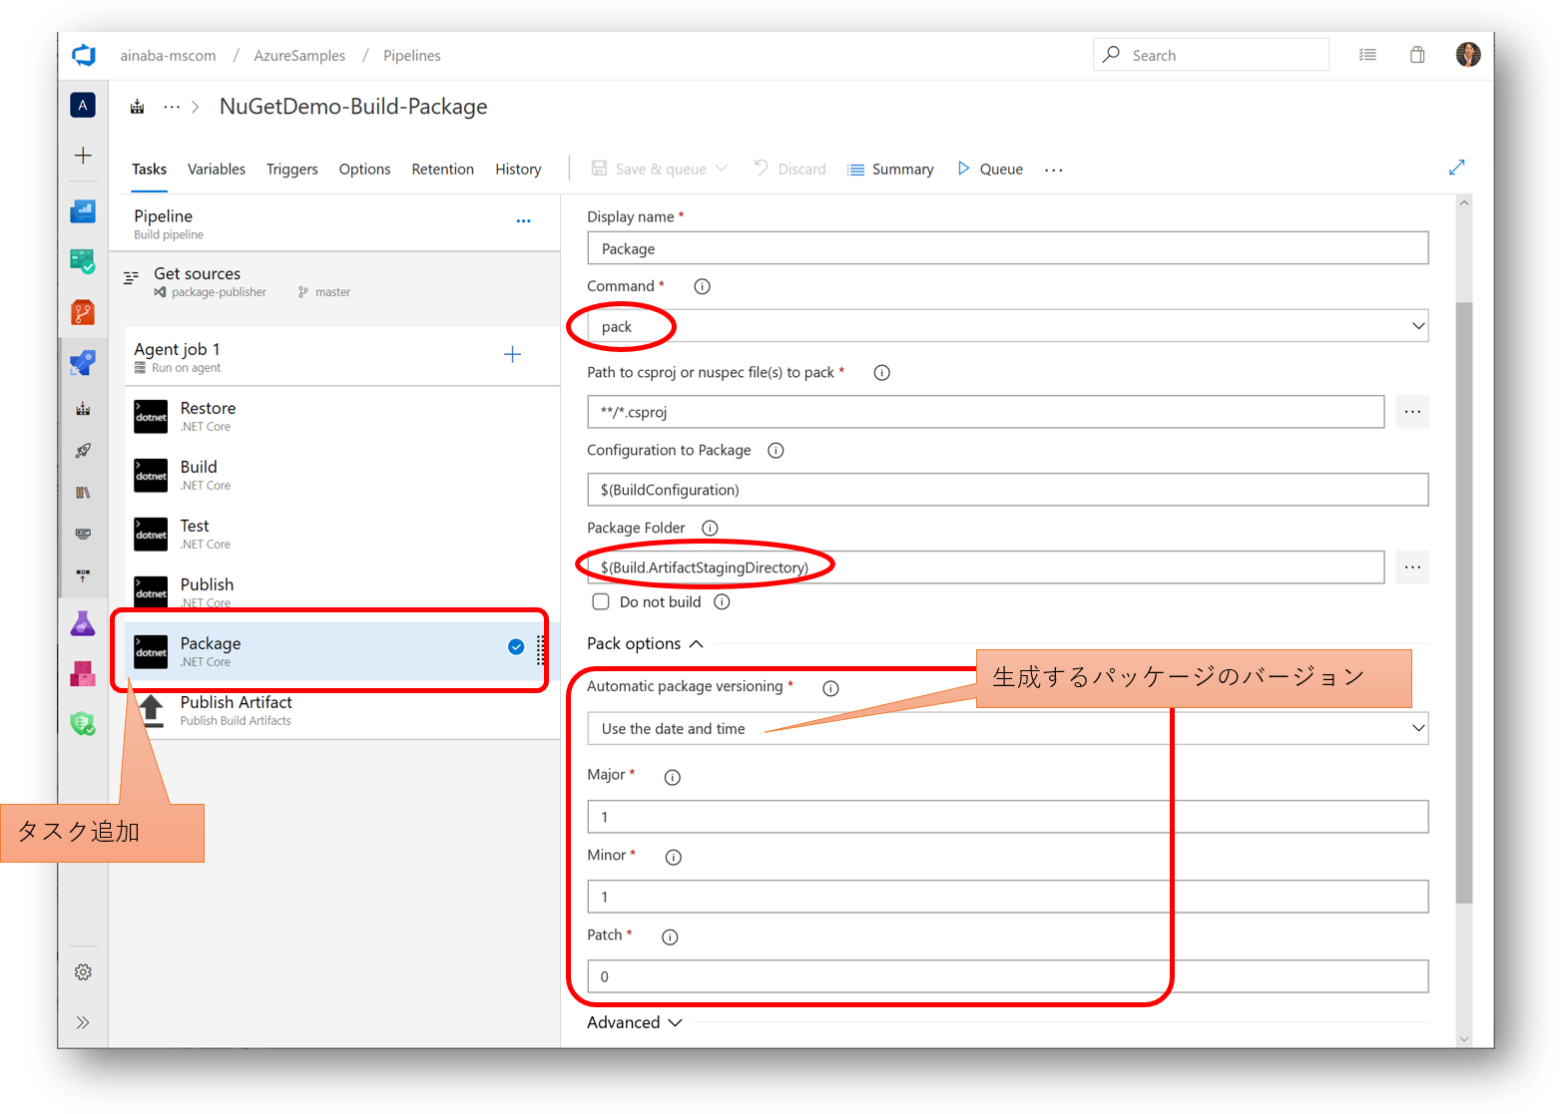Click the right panel vertical scrollbar

pos(1464,602)
